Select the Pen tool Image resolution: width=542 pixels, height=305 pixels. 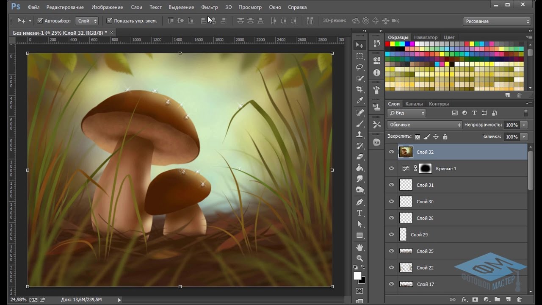point(359,202)
